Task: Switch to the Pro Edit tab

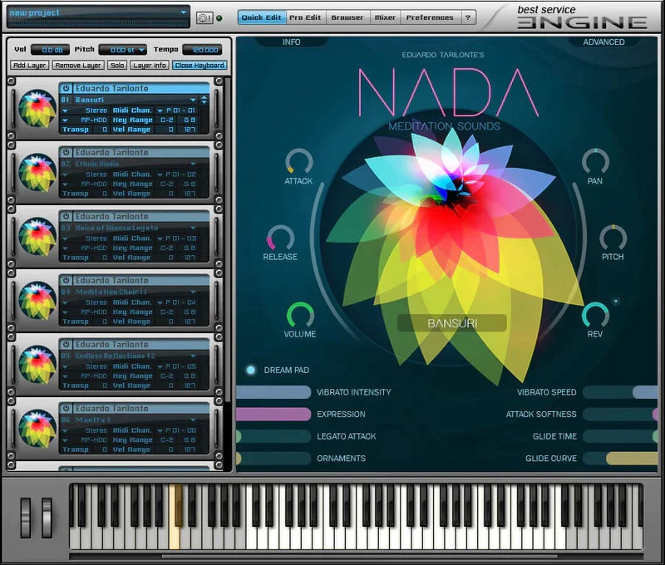Action: [305, 17]
